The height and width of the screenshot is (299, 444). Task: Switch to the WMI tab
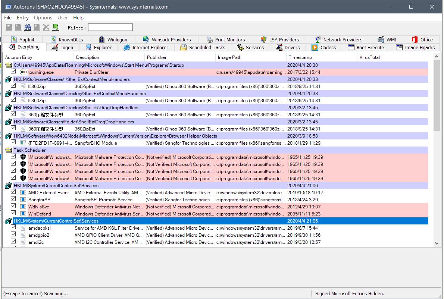[x=387, y=40]
